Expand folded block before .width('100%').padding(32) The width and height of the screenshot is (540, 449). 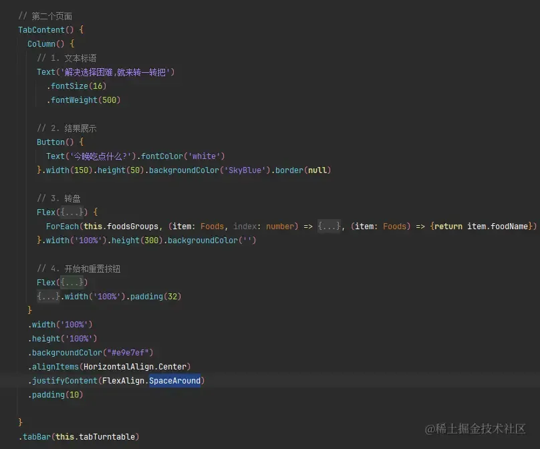point(49,296)
